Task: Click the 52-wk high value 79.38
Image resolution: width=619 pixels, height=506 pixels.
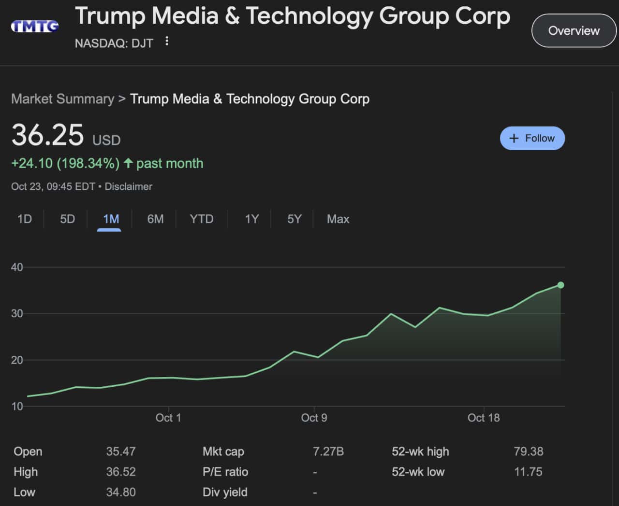Action: (529, 451)
